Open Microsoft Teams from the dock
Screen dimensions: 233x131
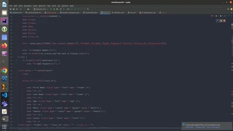4,103
